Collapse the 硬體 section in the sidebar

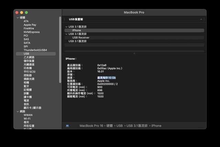pyautogui.click(x=18, y=18)
